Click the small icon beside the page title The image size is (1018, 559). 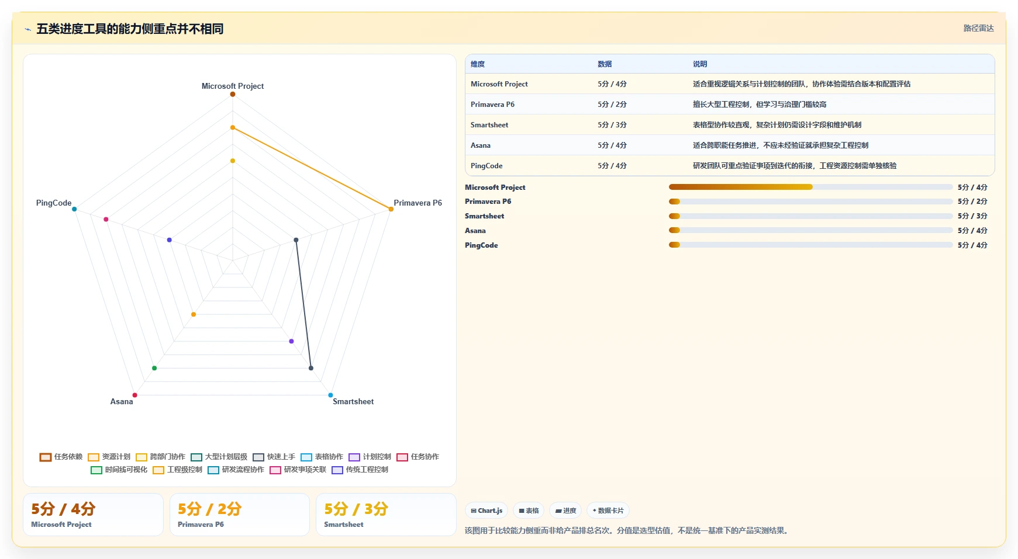tap(27, 29)
